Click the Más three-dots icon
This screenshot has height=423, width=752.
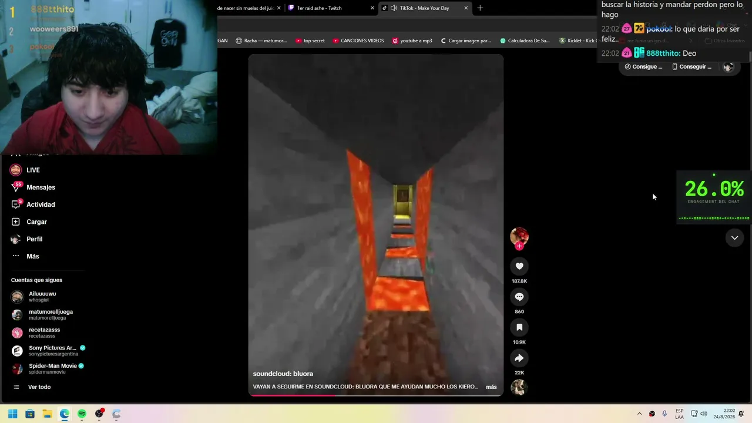pos(16,256)
